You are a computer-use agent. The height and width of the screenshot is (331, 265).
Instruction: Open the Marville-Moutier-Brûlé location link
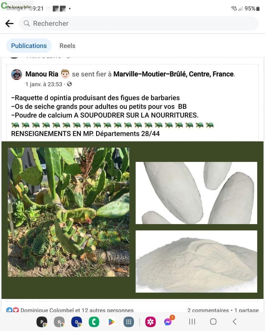(174, 74)
